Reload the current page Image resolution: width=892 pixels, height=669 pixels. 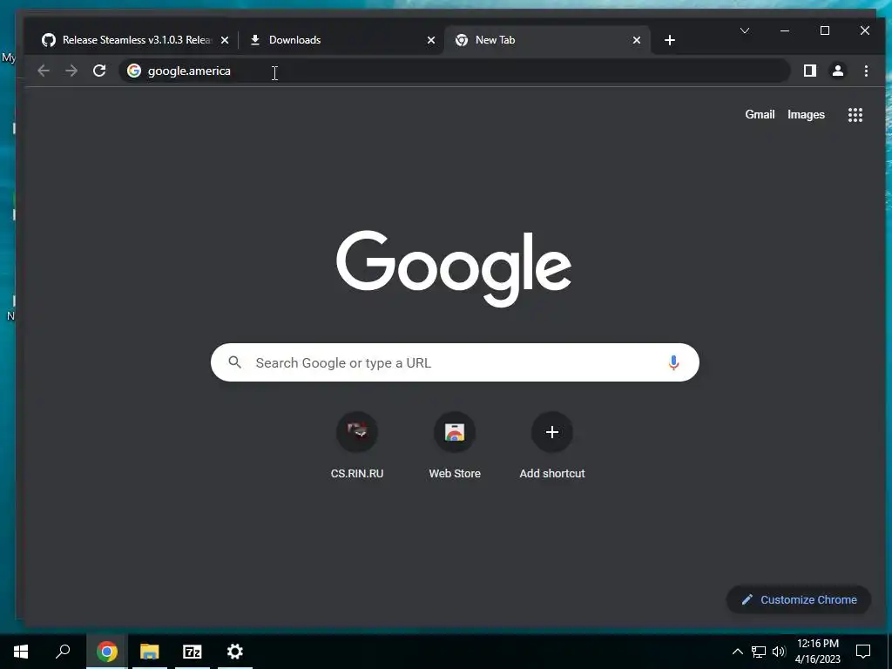[99, 71]
